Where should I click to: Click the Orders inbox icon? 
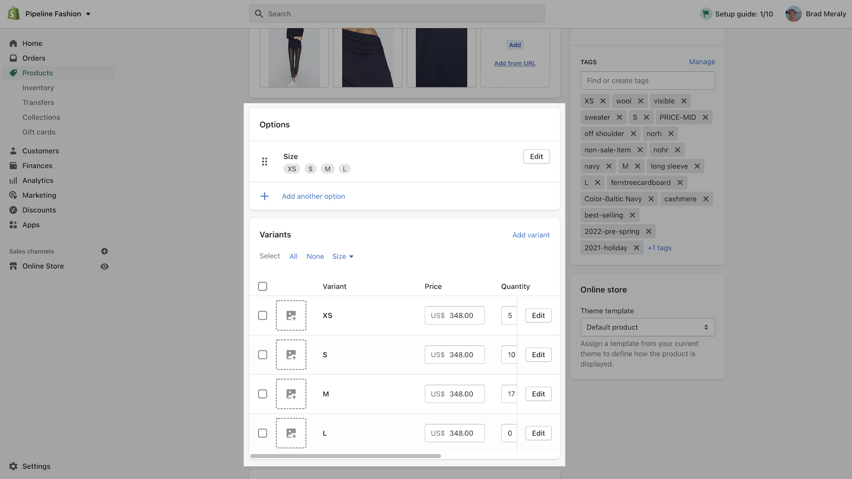[x=13, y=58]
